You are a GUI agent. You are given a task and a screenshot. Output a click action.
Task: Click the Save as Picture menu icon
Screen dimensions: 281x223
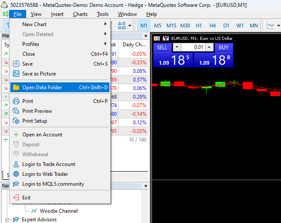click(16, 74)
